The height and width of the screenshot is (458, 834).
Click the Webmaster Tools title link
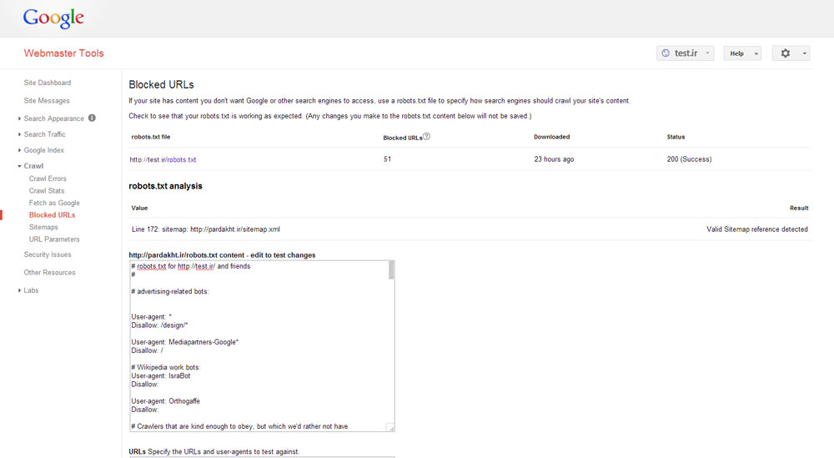tap(64, 53)
